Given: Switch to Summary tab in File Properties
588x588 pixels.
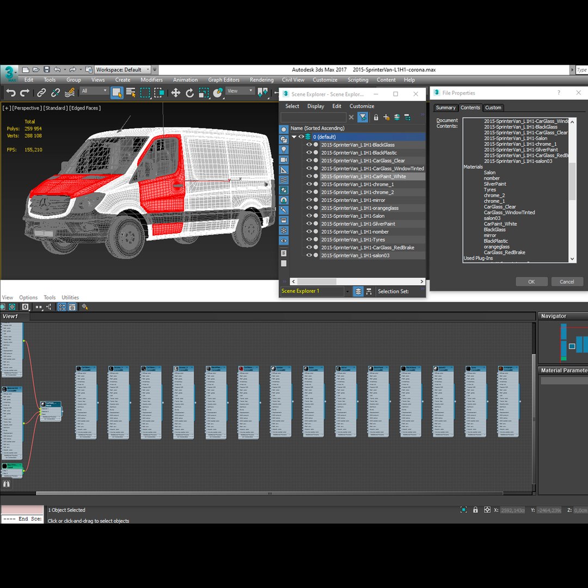Looking at the screenshot, I should click(x=445, y=108).
